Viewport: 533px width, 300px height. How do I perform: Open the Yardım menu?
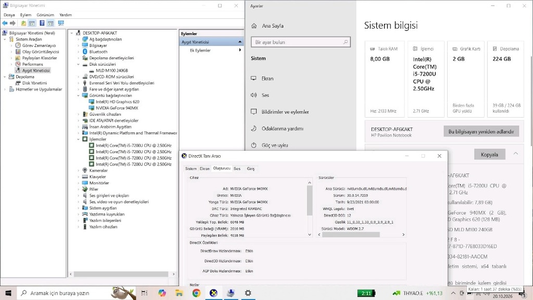pyautogui.click(x=66, y=15)
